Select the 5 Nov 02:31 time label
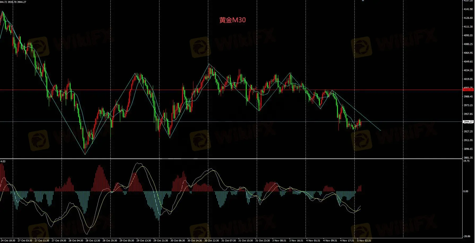 [364, 241]
